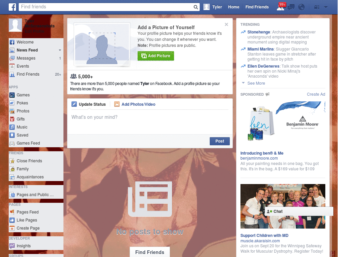This screenshot has height=257, width=342.
Task: Click Create Page plus icon
Action: click(x=12, y=228)
